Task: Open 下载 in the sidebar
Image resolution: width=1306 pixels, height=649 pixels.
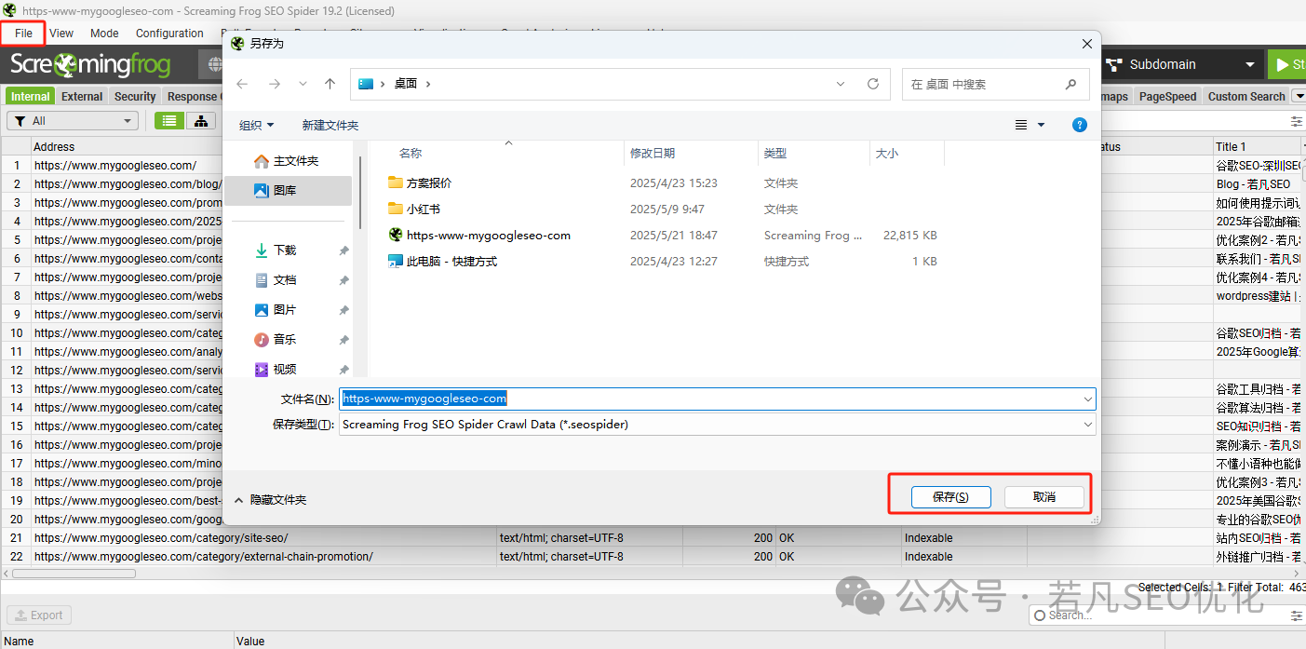Action: [285, 250]
